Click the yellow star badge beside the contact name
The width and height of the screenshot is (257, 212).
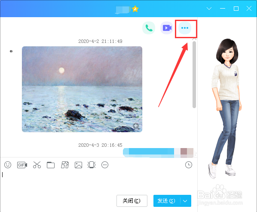tap(135, 9)
